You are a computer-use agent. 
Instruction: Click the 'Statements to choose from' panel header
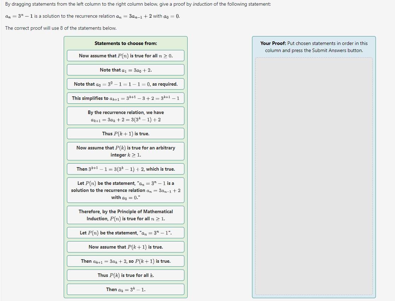pos(125,43)
